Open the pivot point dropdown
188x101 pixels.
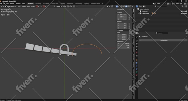64,6
